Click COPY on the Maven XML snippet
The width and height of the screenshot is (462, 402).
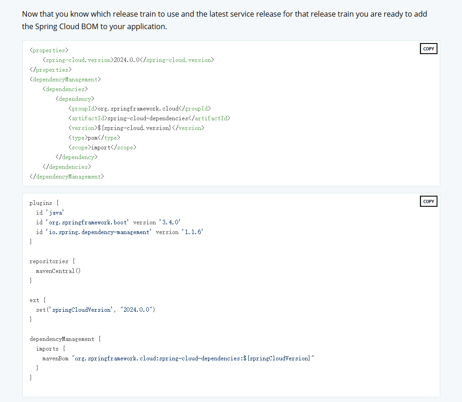tap(428, 48)
